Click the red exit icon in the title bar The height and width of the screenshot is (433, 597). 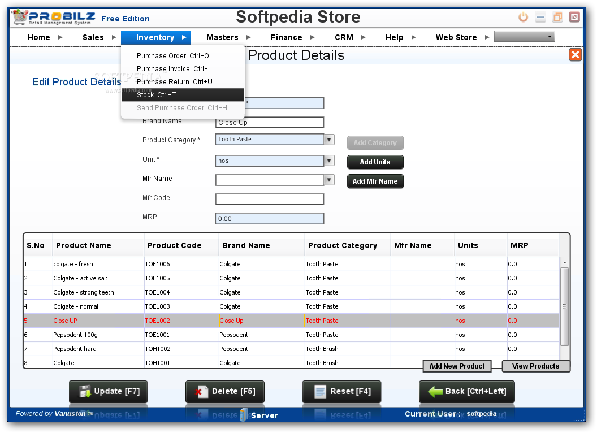tap(574, 17)
